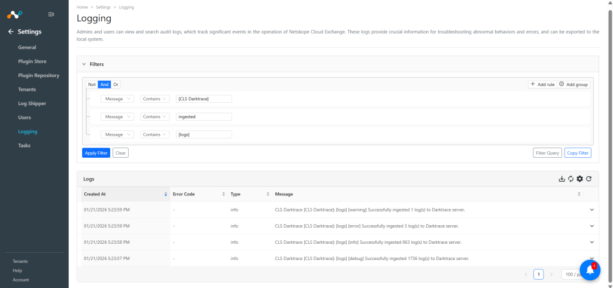Open Contains dropdown for [CLS Darktrace] rule
This screenshot has height=288, width=613.
click(155, 99)
